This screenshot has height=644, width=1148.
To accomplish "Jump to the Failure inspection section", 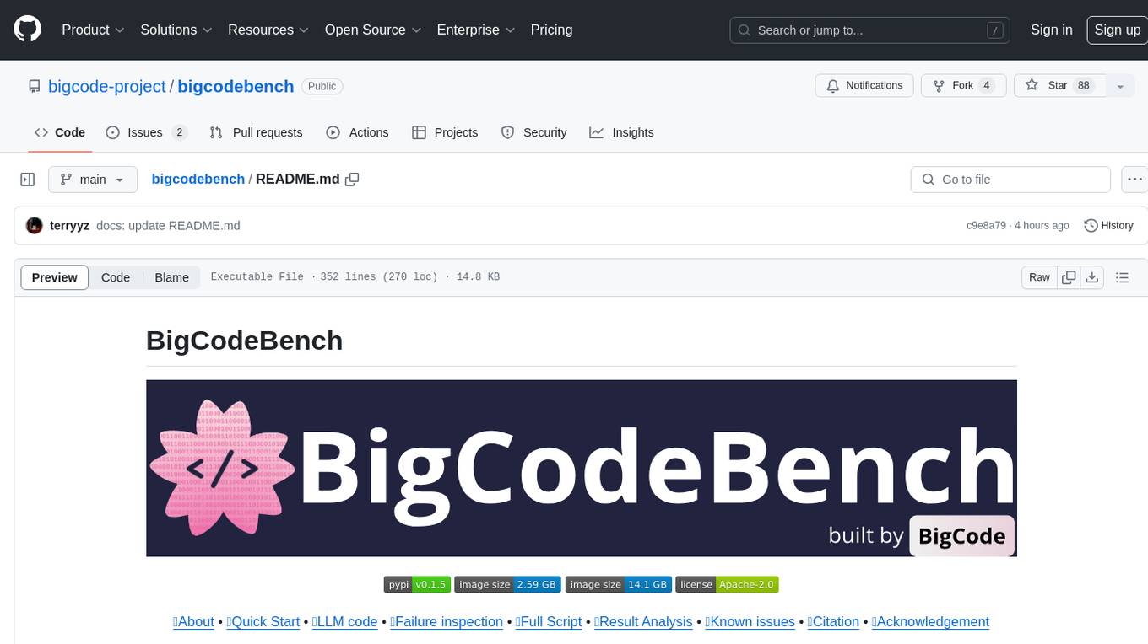I will 447,621.
